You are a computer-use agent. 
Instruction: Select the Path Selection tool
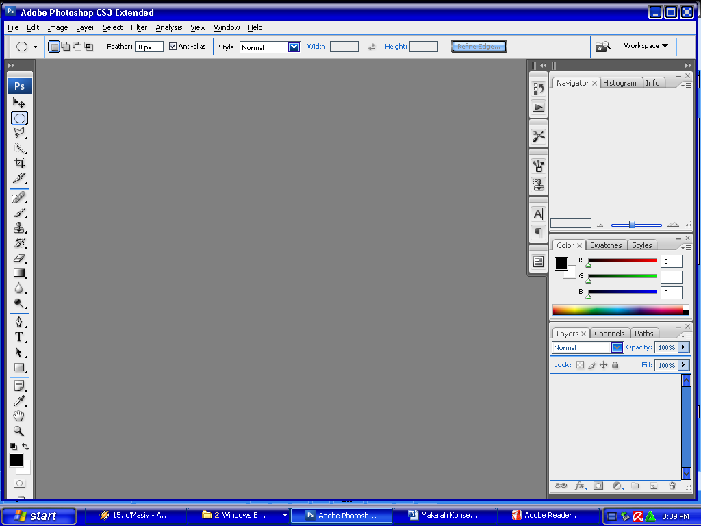[19, 352]
